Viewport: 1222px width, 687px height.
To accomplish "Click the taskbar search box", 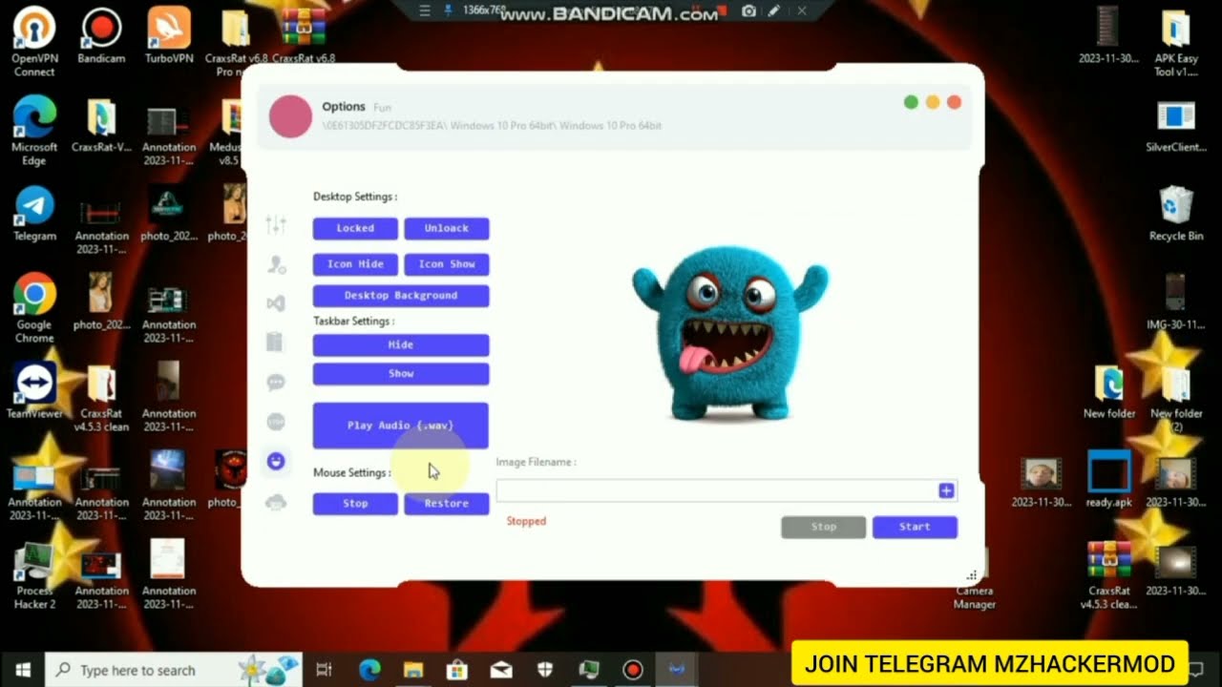I will tap(175, 670).
